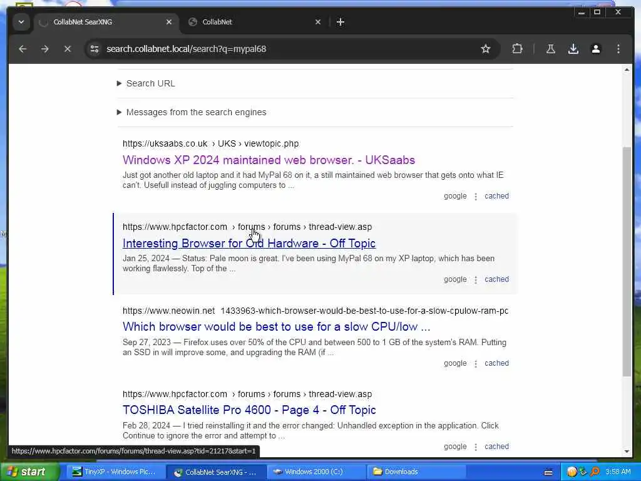
Task: Click the address bar URL field
Action: tap(286, 49)
